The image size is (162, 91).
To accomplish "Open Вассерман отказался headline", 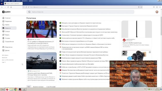I will coord(77,41).
